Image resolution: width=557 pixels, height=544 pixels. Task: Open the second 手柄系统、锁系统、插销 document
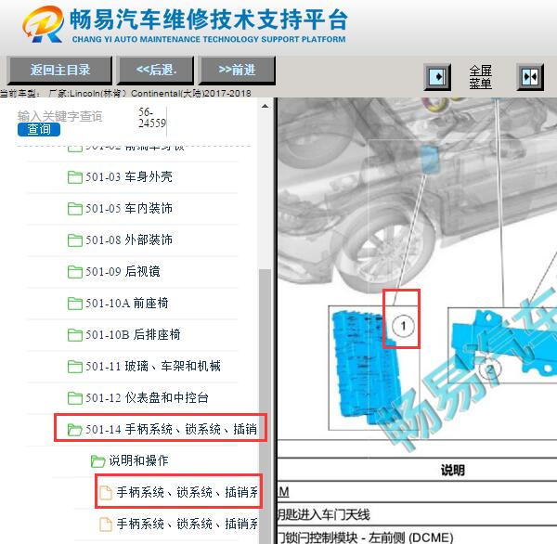(x=188, y=524)
